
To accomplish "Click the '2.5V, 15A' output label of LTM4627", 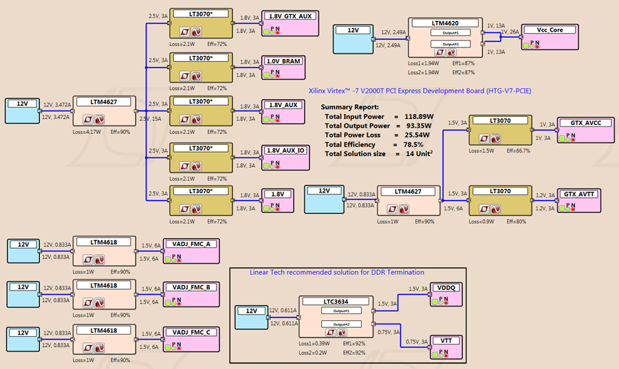I will (150, 119).
